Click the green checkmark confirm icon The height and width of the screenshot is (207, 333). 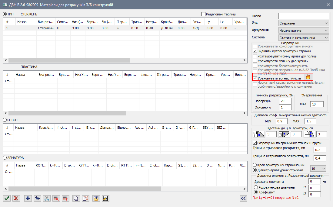point(7,198)
